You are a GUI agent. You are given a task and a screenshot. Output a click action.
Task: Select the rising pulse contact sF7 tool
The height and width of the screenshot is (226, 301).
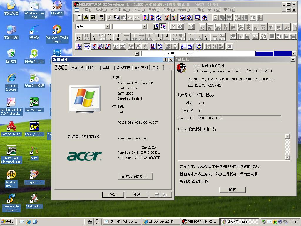point(159,37)
